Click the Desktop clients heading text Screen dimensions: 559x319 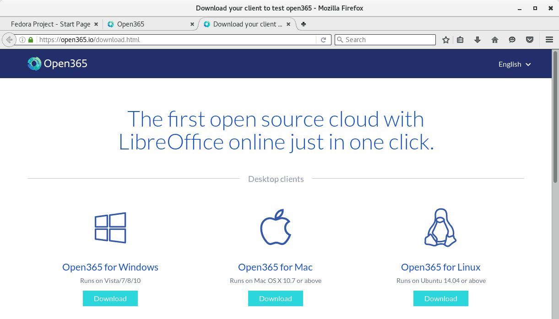pyautogui.click(x=276, y=179)
